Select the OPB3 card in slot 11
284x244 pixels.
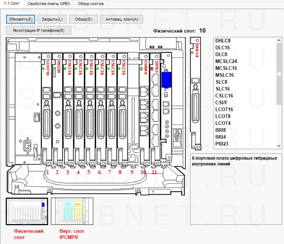pyautogui.click(x=155, y=107)
